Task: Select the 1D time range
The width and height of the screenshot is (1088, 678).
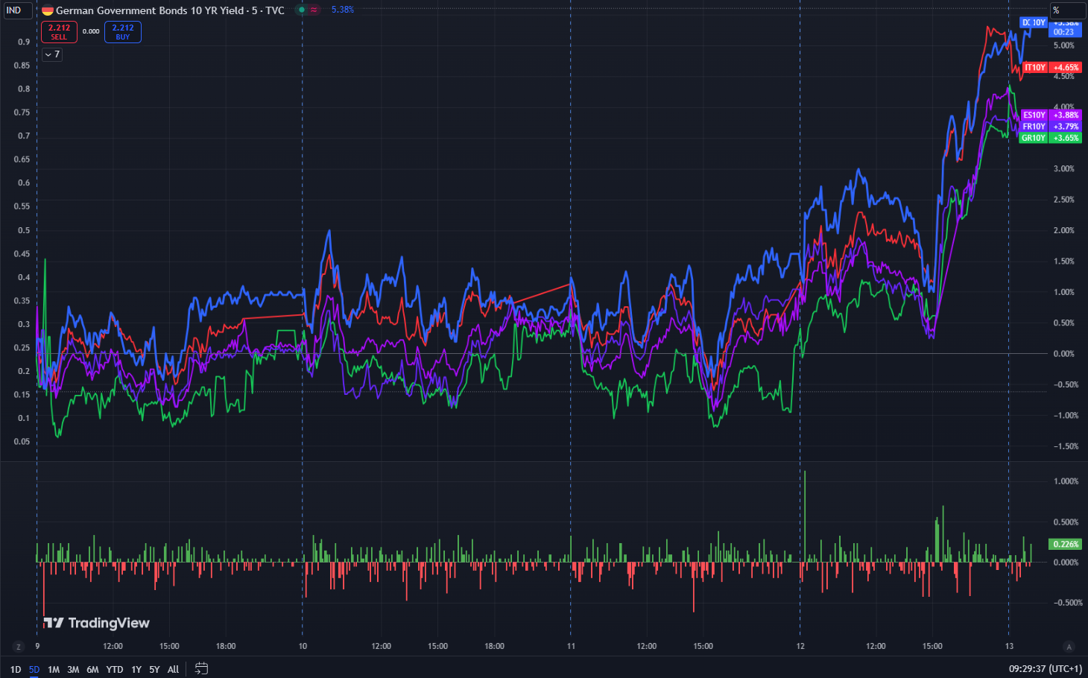Action: (16, 669)
